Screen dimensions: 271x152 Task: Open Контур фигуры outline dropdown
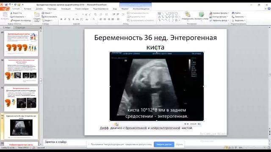click(x=218, y=17)
